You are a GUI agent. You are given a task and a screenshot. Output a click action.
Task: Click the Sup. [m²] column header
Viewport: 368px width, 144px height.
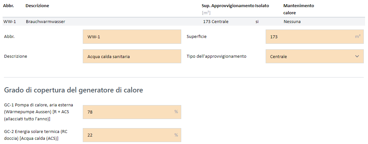pyautogui.click(x=206, y=9)
